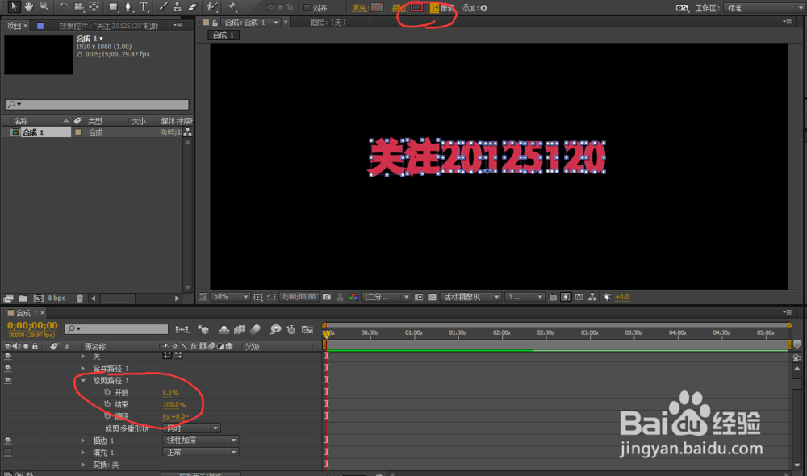Open comp mini-flowchart in timeline
The height and width of the screenshot is (476, 807).
[182, 329]
